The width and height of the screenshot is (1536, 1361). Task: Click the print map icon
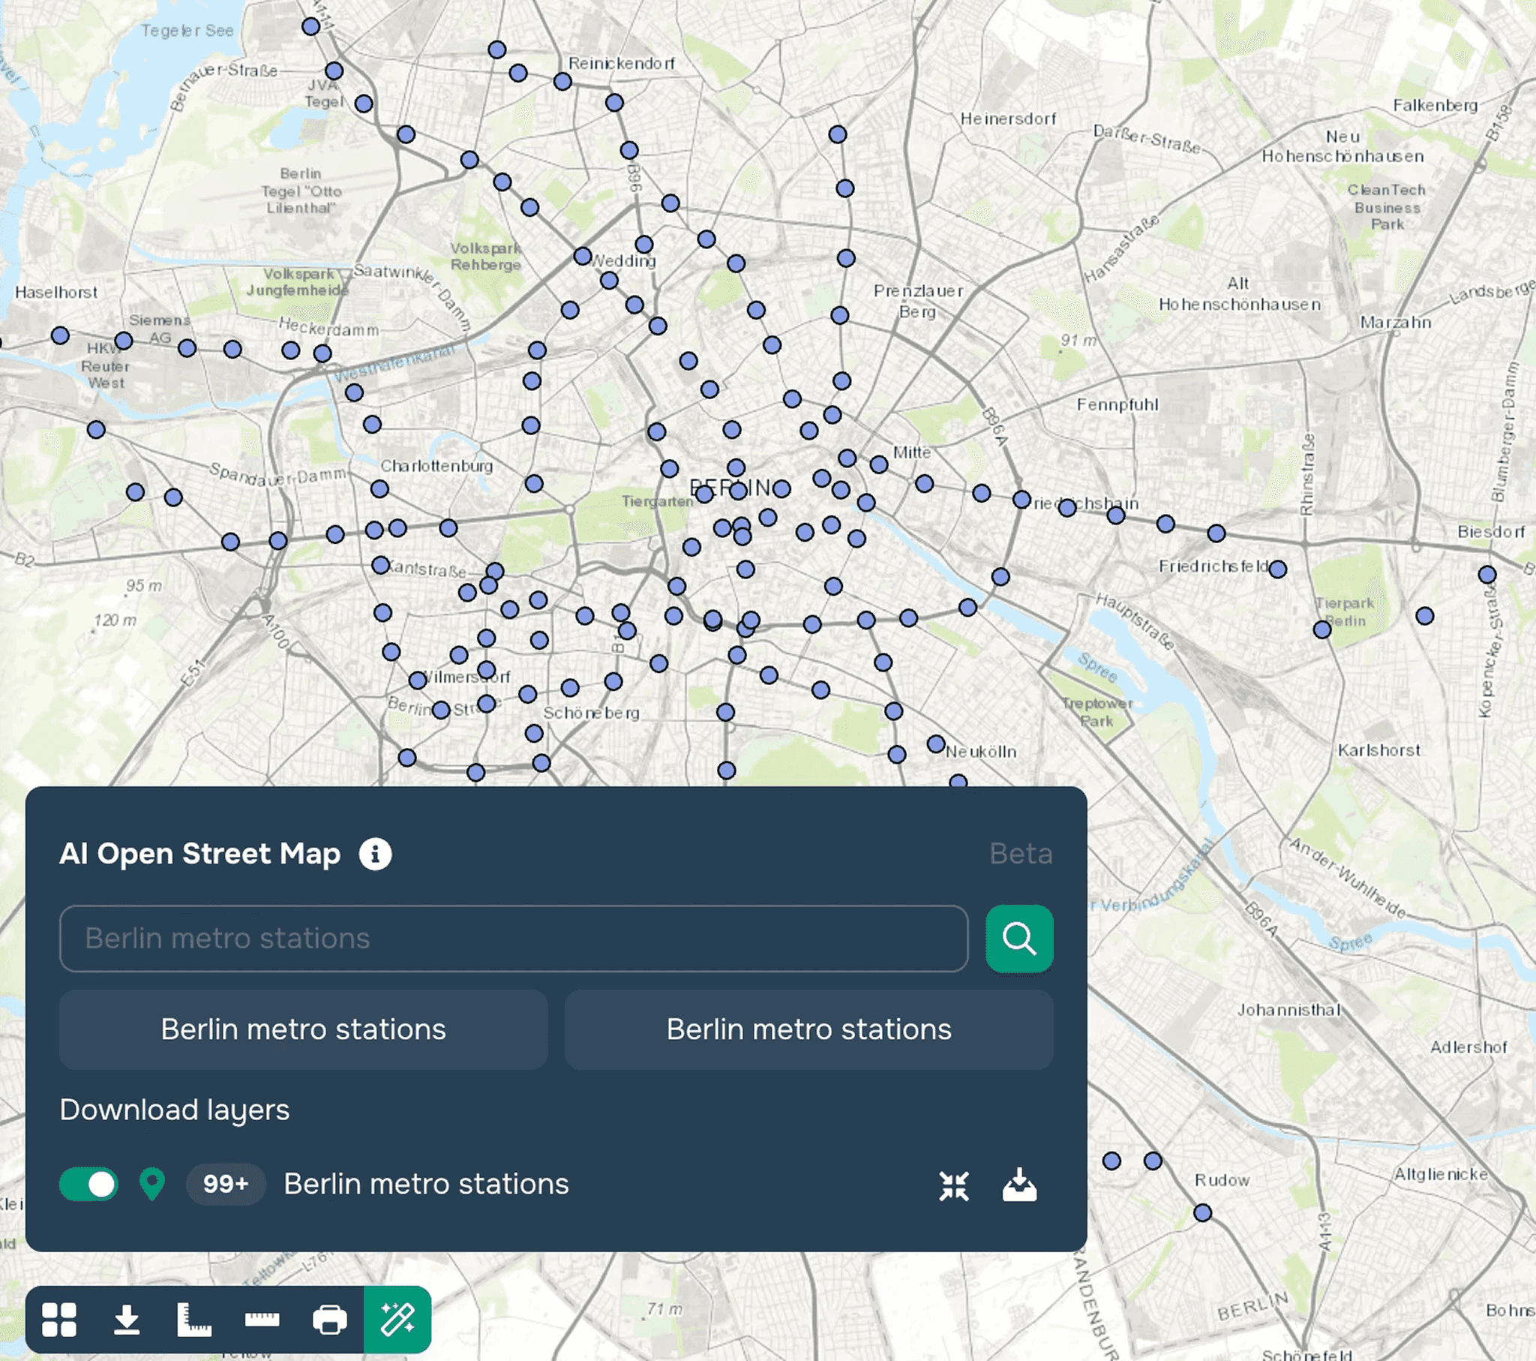pos(329,1320)
